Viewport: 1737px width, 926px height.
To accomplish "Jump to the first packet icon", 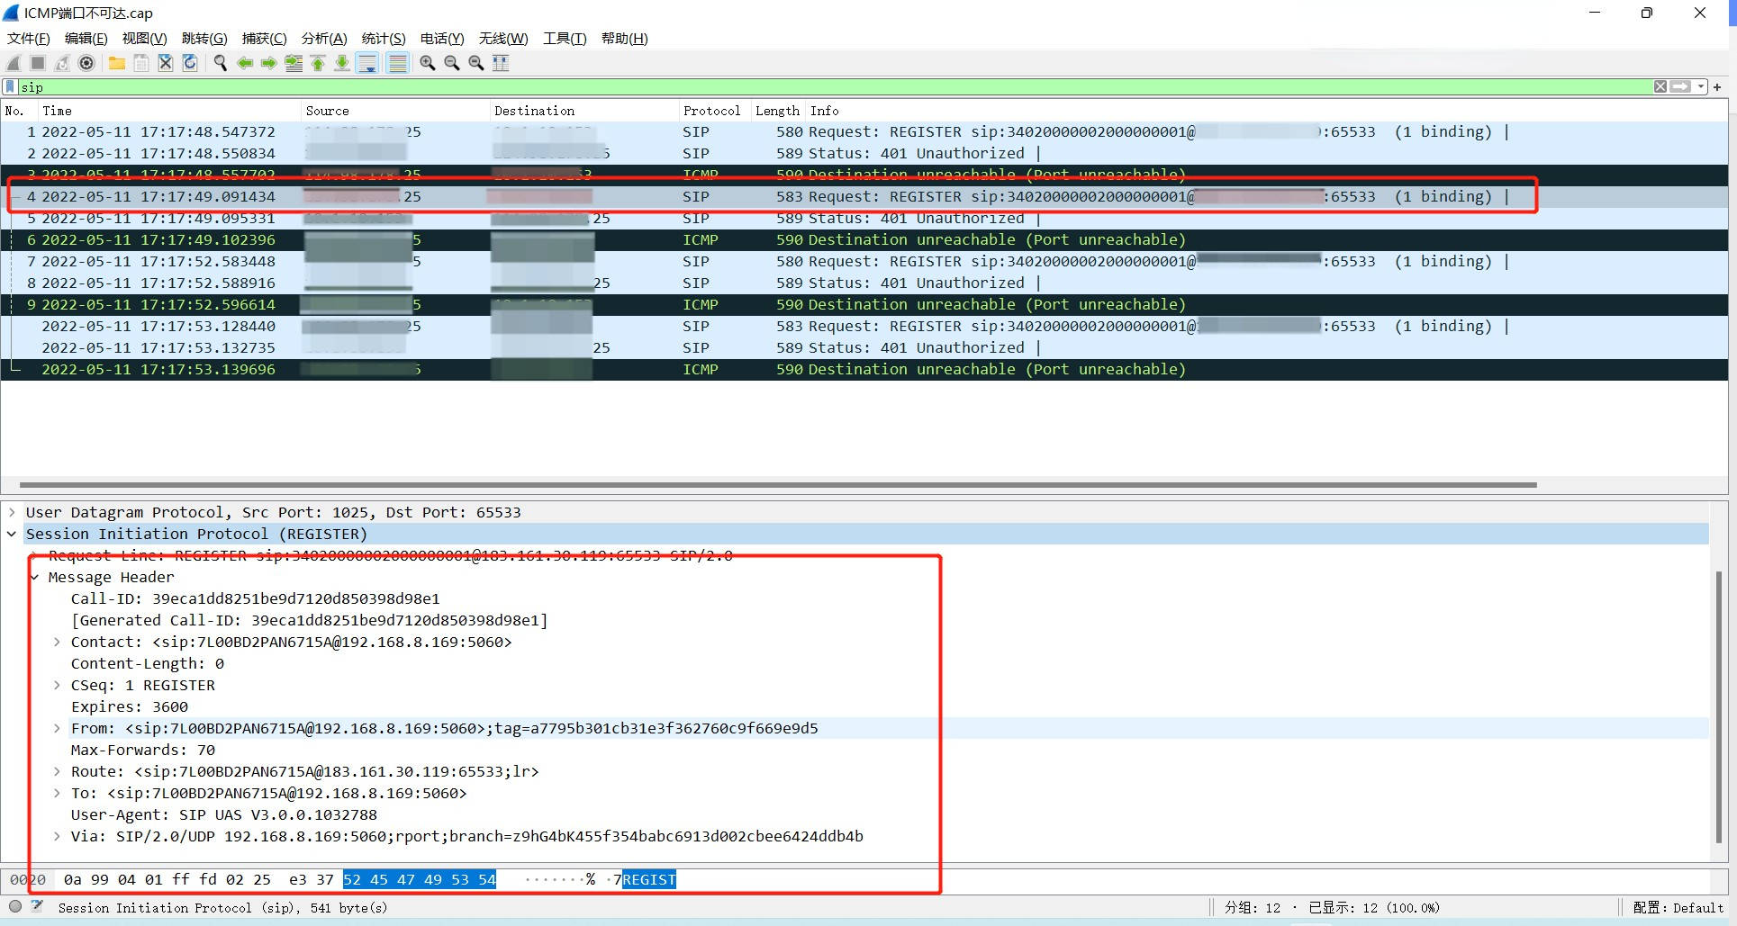I will pos(318,63).
